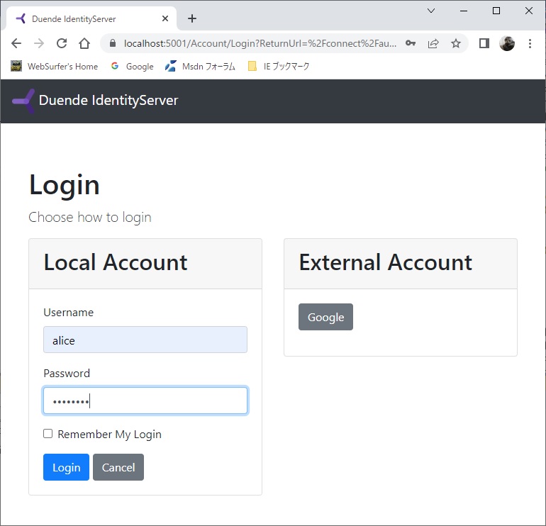Close the Duende IdentityServer tab
Image resolution: width=546 pixels, height=526 pixels.
pos(165,18)
